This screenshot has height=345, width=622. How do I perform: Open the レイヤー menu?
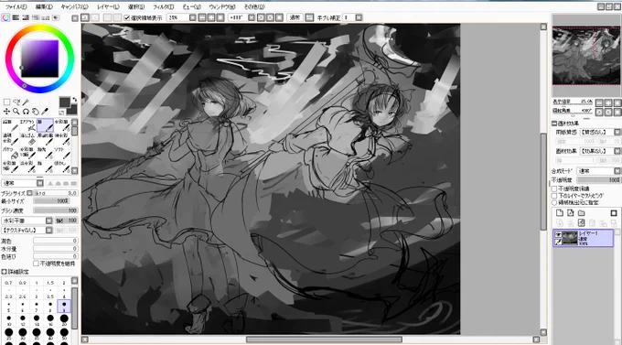coord(108,6)
